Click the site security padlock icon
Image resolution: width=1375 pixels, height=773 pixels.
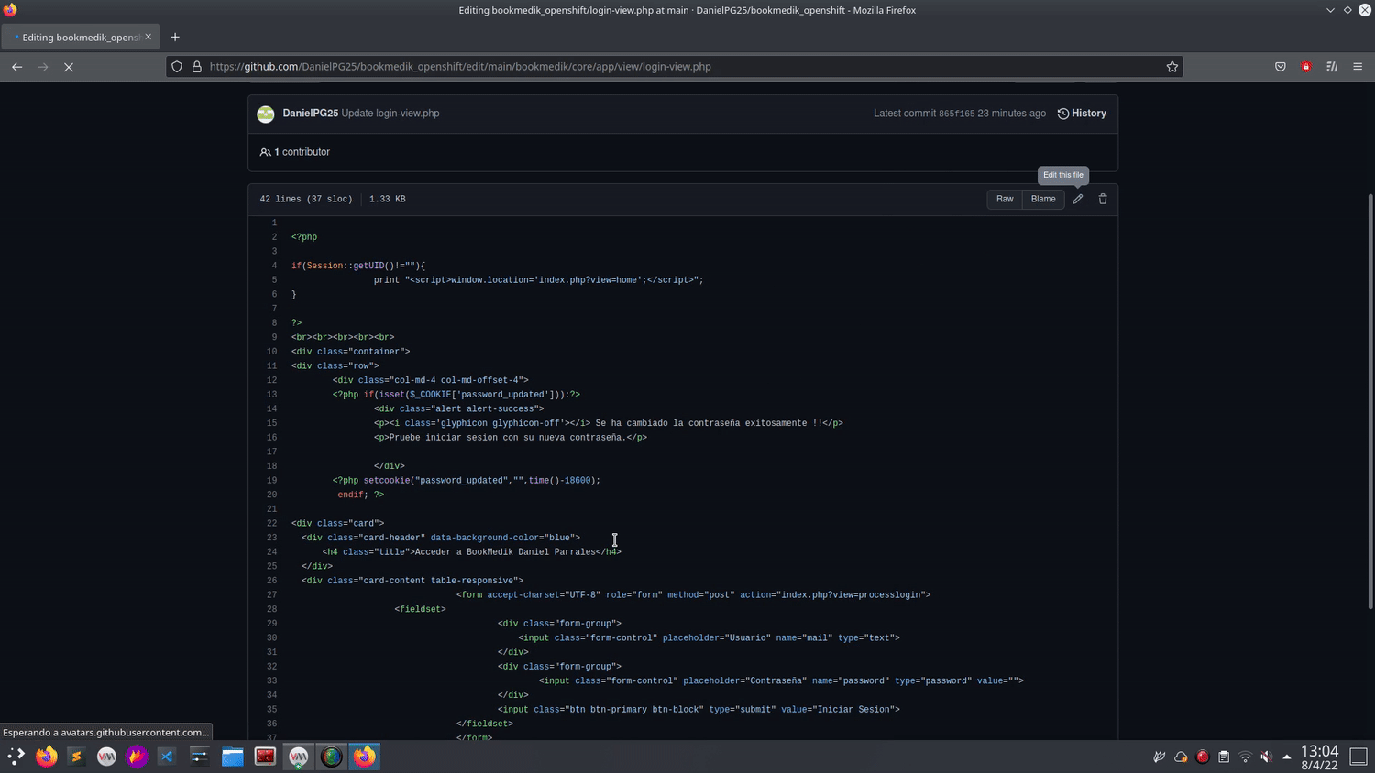(x=196, y=67)
